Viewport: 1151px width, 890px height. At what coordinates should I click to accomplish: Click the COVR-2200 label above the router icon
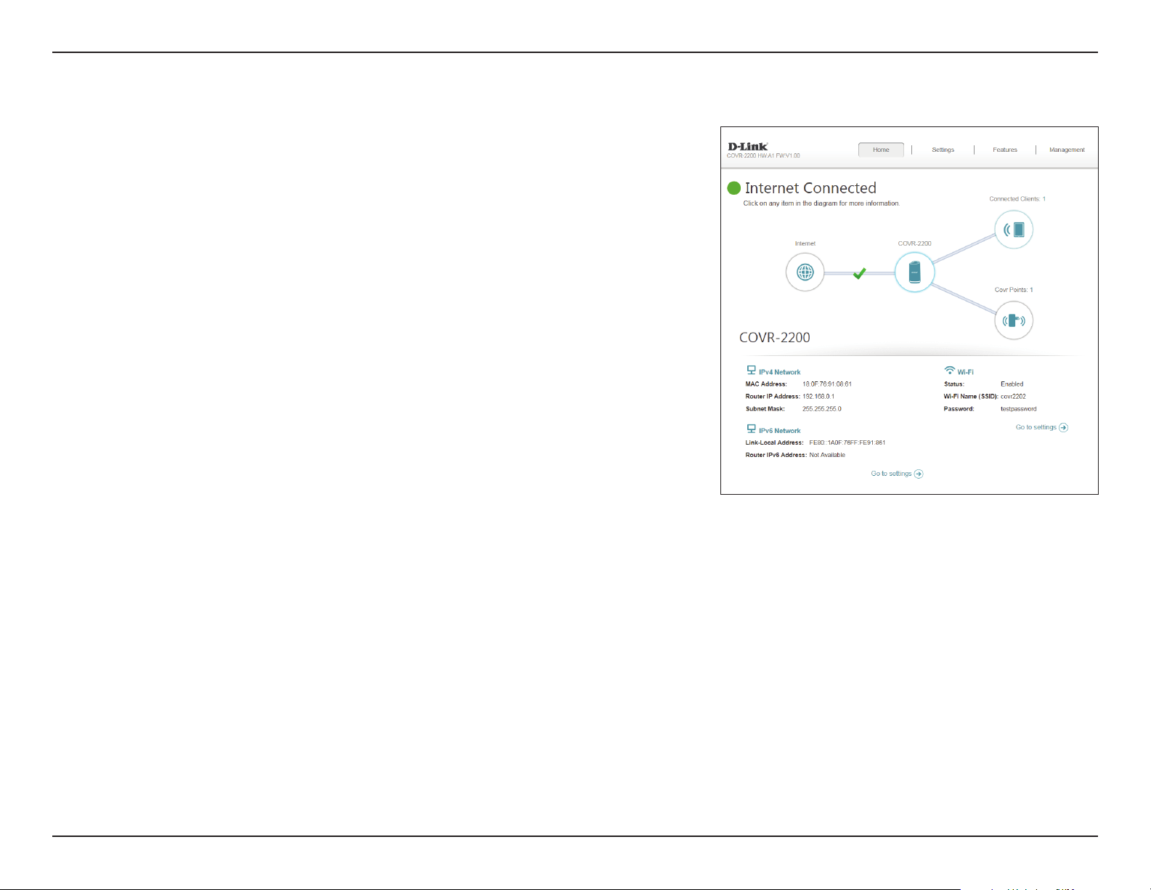pyautogui.click(x=914, y=243)
